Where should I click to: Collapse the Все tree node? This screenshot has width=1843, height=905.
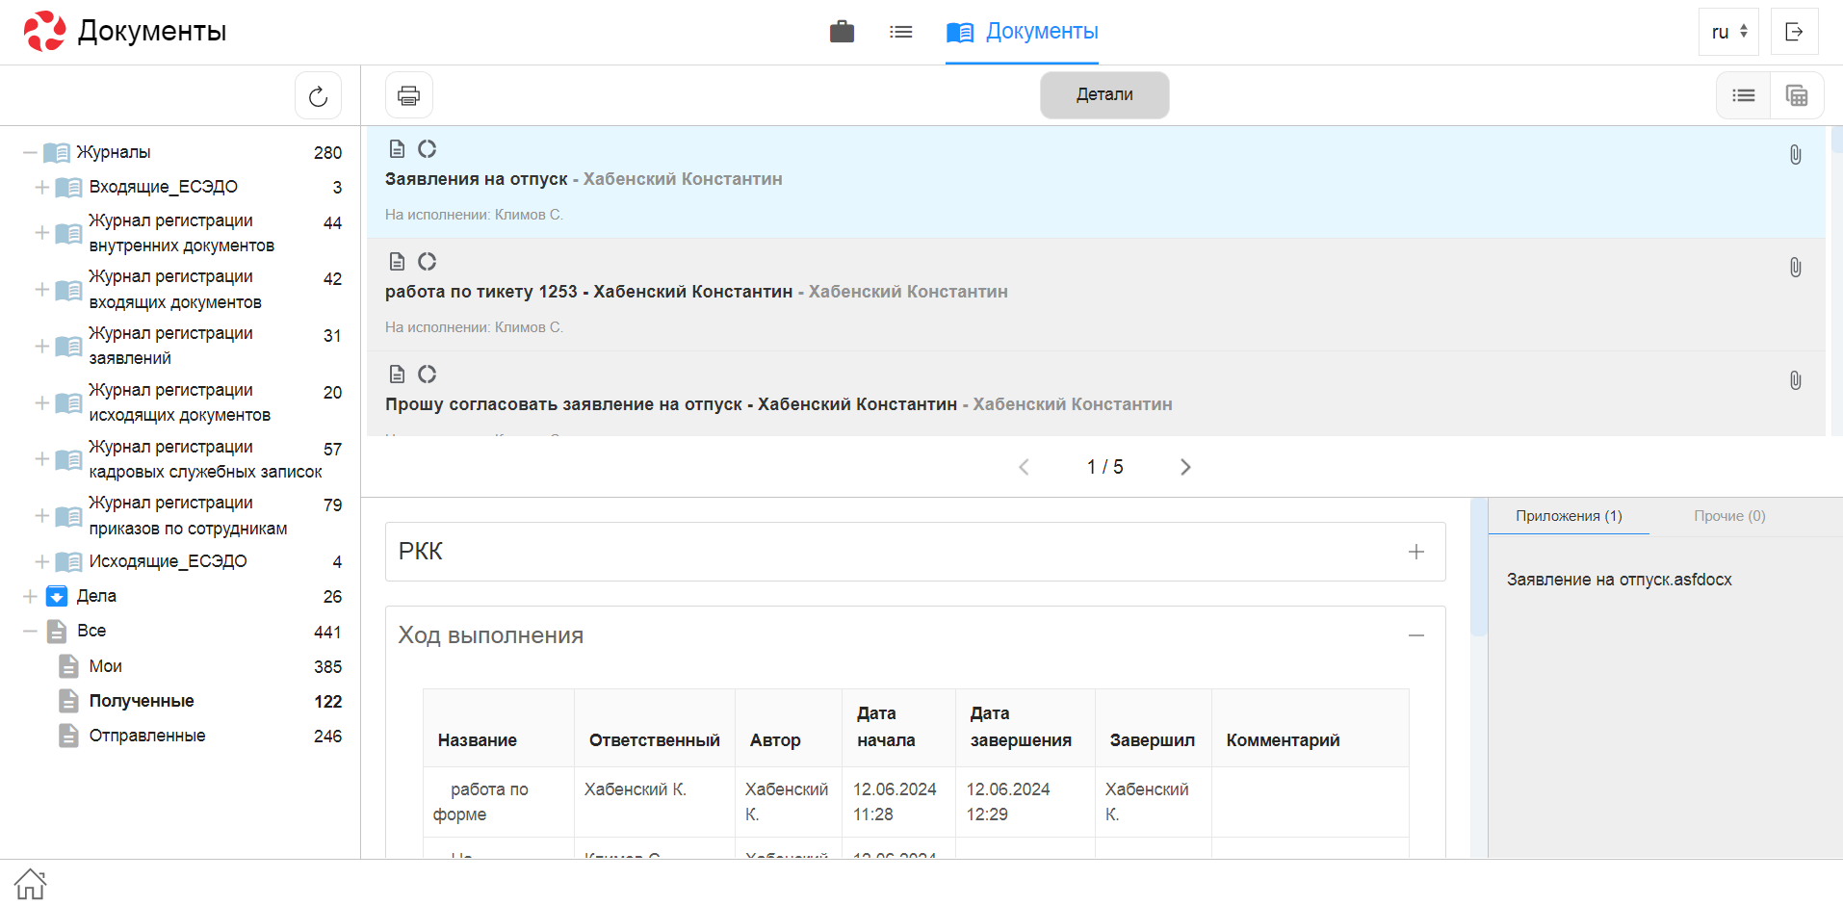coord(30,631)
